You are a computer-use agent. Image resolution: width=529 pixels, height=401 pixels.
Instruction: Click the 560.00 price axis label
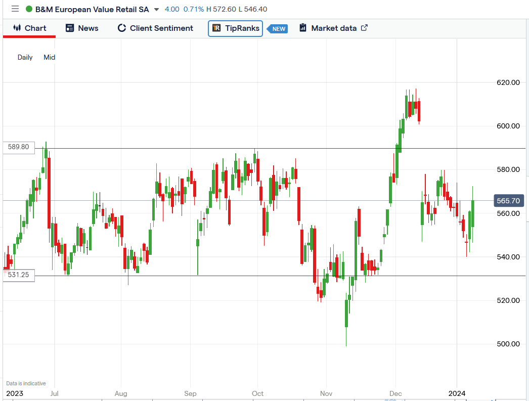[x=508, y=213]
